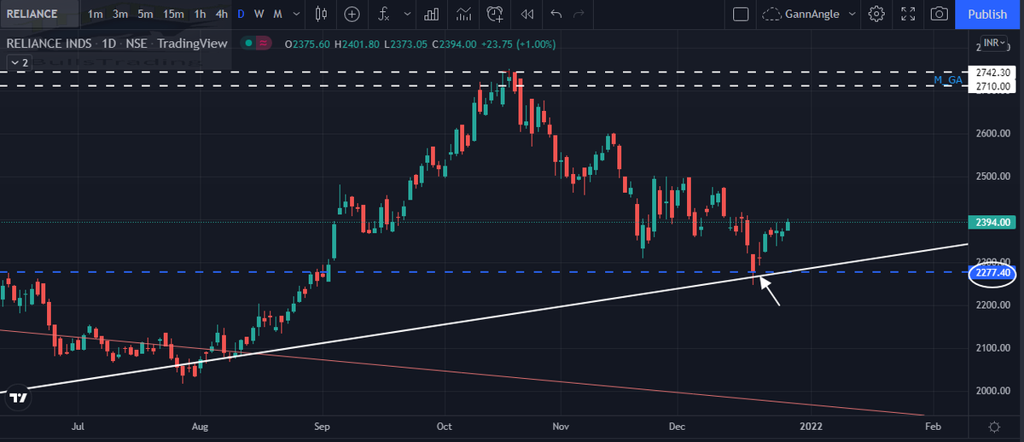Open the fx Indicators menu
Viewport: 1024px width, 442px height.
(x=385, y=15)
